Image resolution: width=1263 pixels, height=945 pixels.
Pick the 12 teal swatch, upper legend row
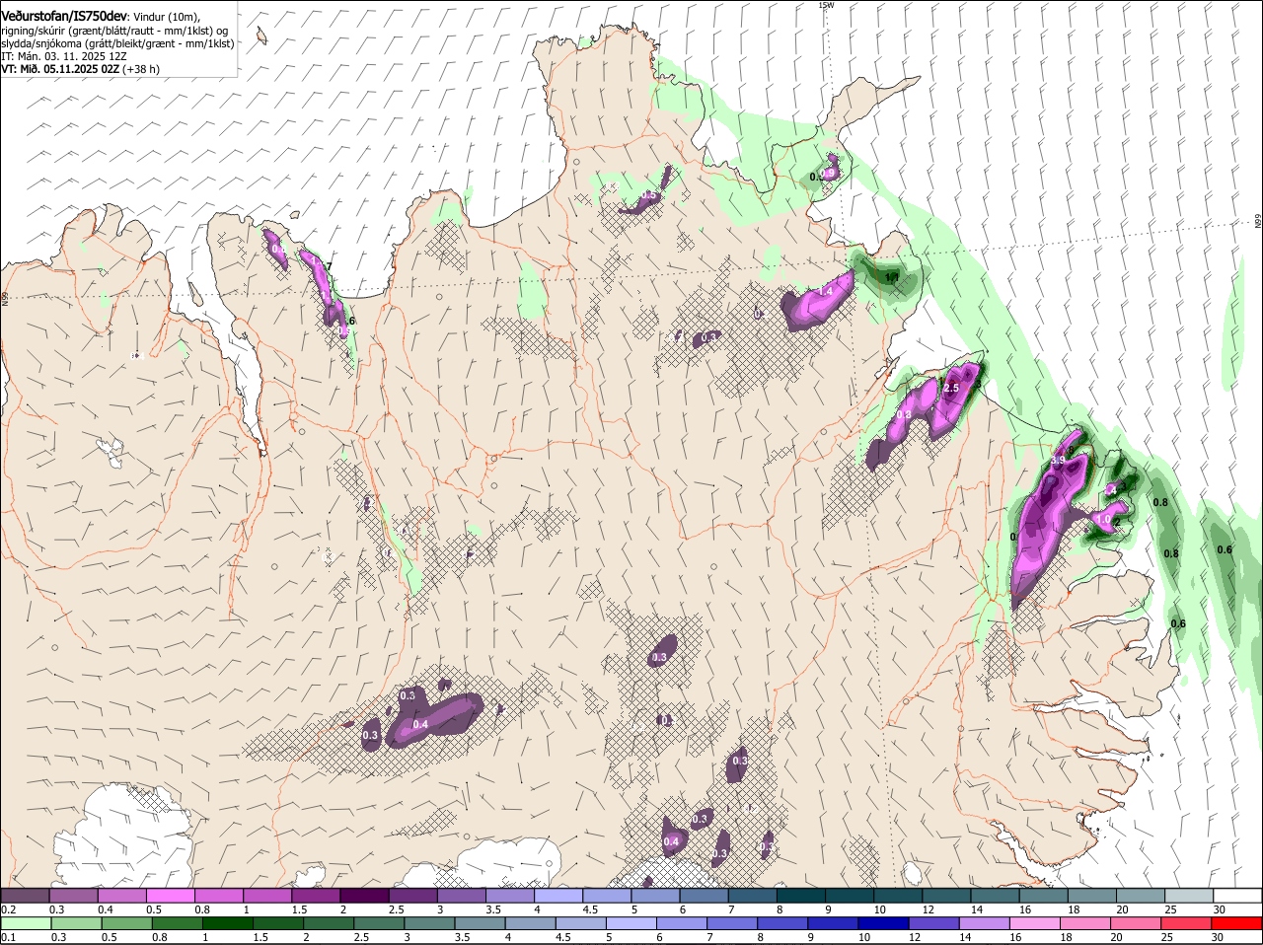pos(947,895)
